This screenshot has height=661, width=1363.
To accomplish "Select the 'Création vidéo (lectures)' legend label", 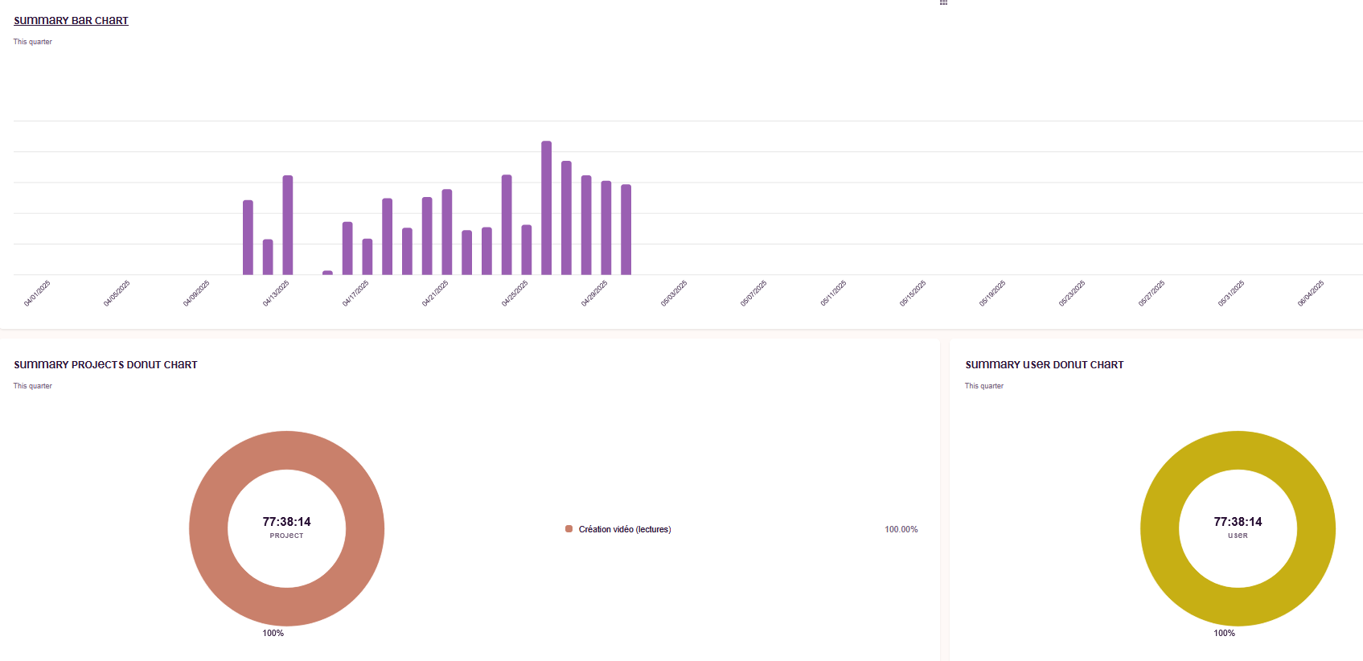I will coord(625,529).
